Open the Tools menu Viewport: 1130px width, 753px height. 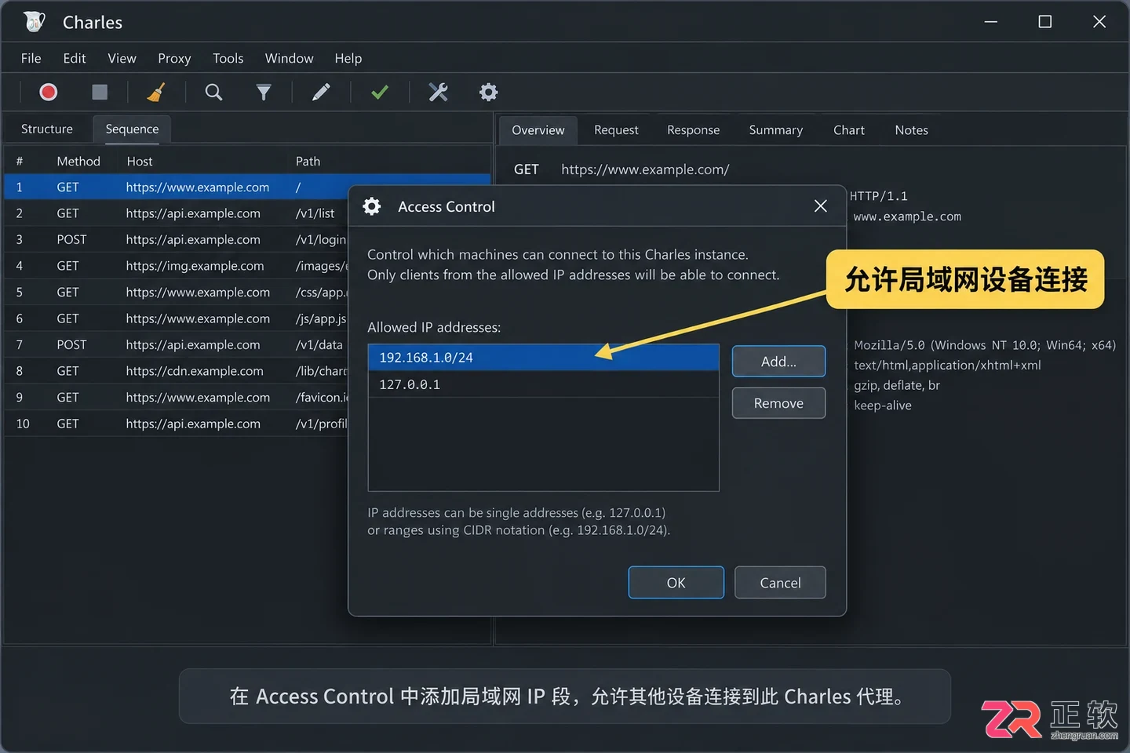coord(228,58)
